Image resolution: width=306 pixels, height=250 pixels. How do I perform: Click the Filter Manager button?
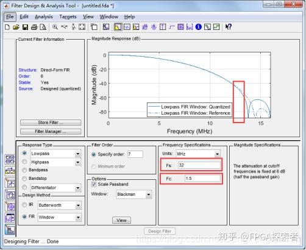coord(51,132)
